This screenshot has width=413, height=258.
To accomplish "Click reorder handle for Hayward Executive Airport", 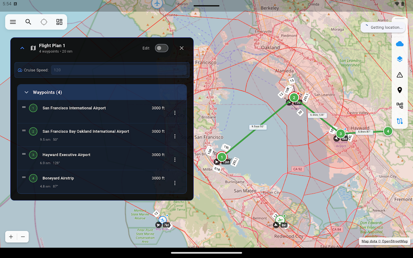I will (24, 154).
